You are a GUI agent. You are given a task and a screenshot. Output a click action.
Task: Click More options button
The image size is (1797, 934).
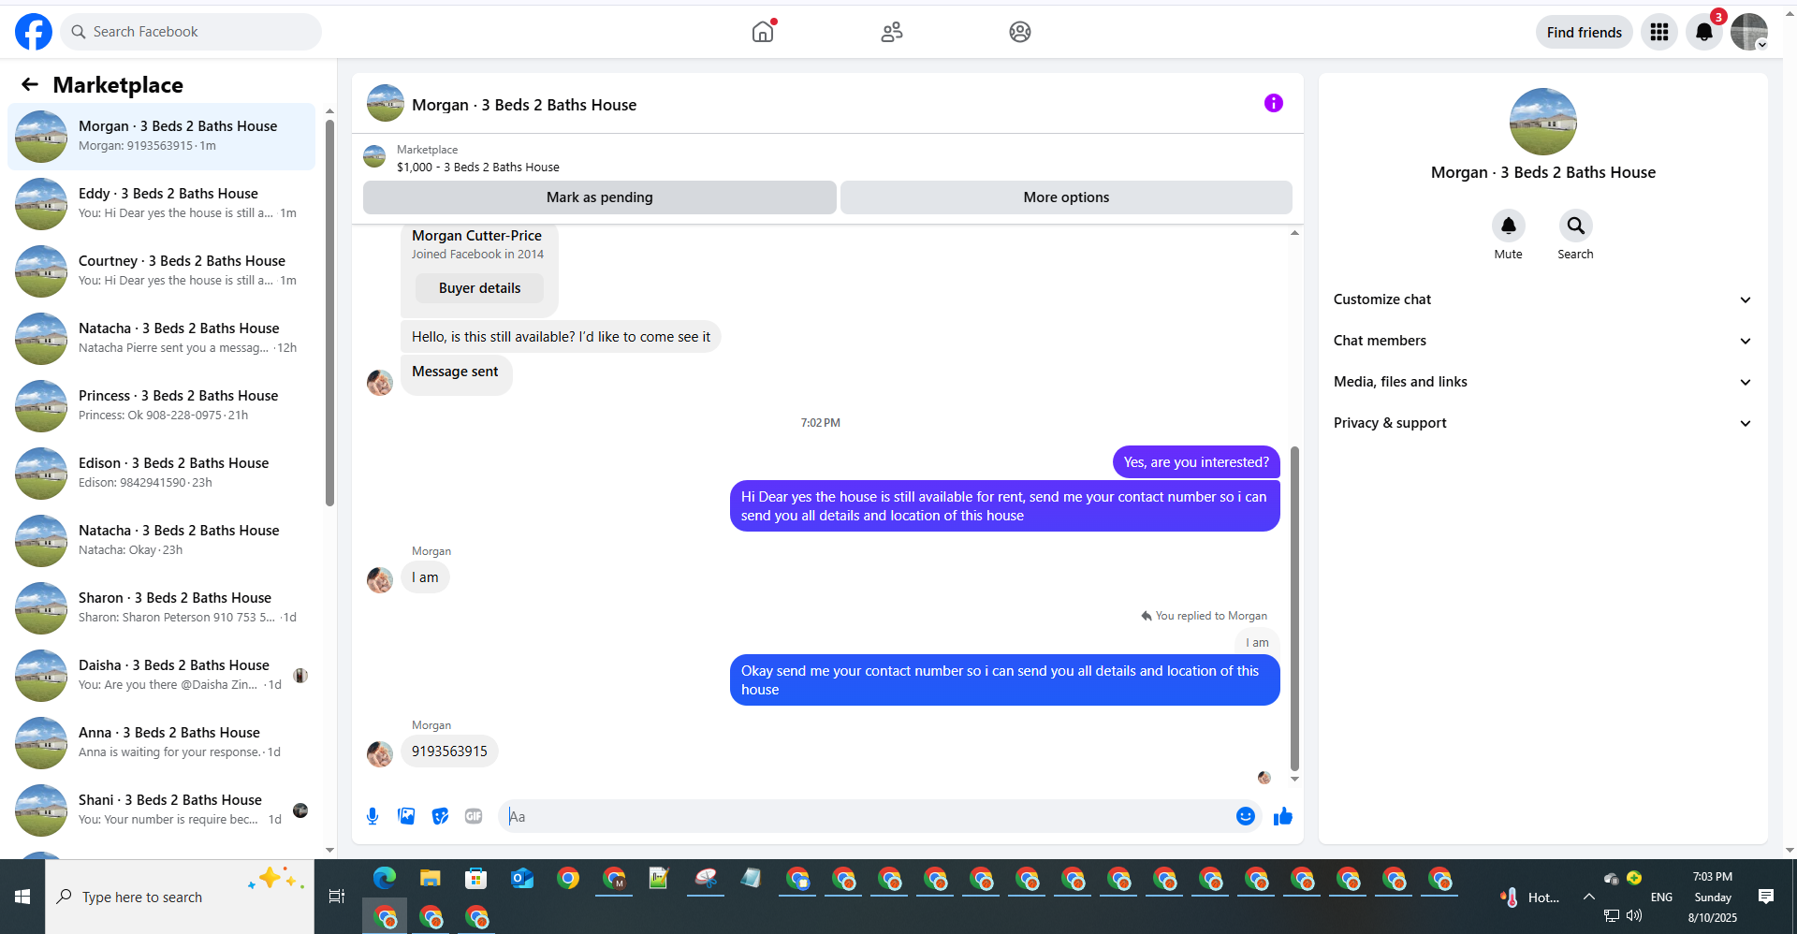tap(1066, 197)
